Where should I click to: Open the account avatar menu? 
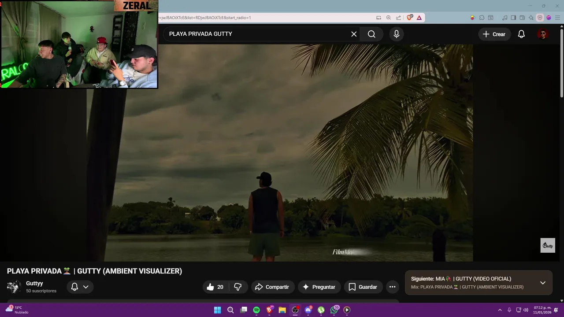(x=543, y=34)
